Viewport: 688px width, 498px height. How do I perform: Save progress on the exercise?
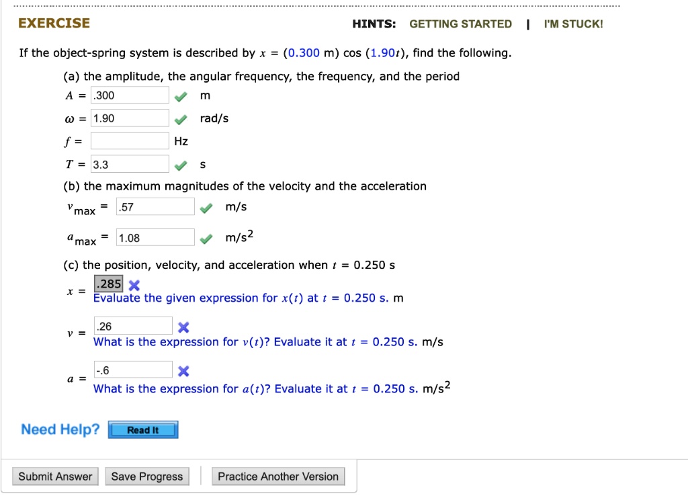pos(146,476)
